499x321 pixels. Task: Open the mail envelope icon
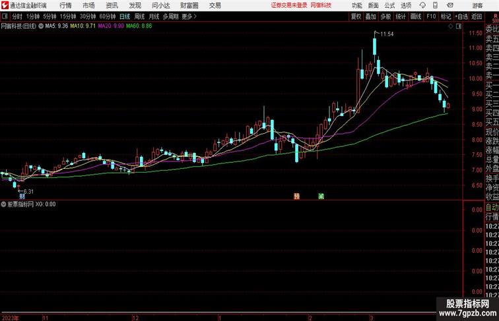coord(450,5)
